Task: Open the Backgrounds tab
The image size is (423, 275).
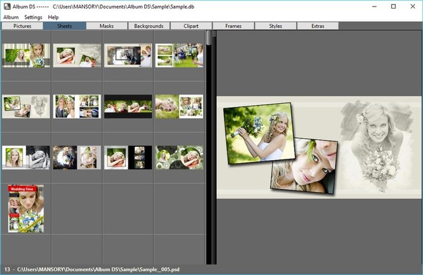Action: [149, 26]
